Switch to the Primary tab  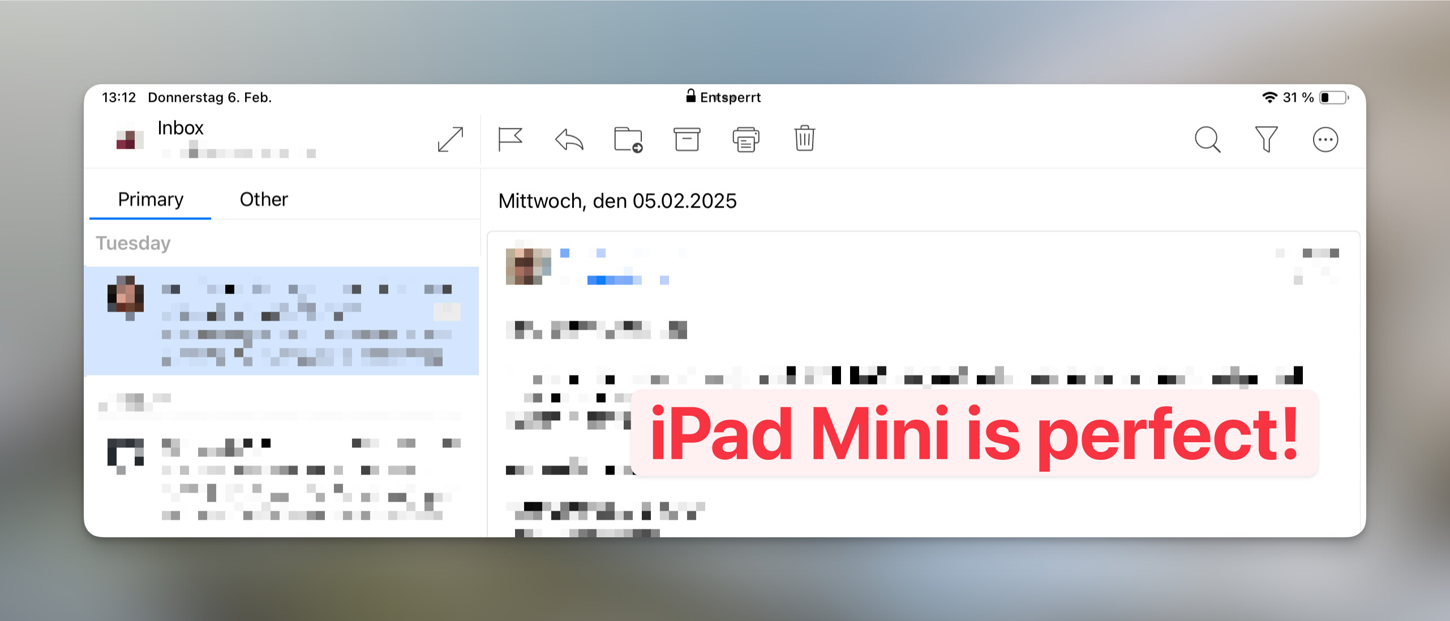tap(151, 200)
